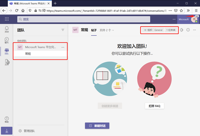Select the Teams icon in sidebar
The width and height of the screenshot is (200, 136).
point(7,51)
